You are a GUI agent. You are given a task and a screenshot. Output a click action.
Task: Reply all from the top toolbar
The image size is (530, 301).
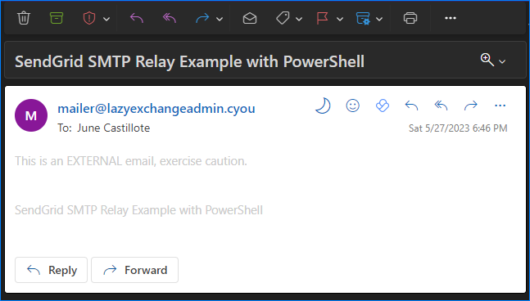pos(170,18)
